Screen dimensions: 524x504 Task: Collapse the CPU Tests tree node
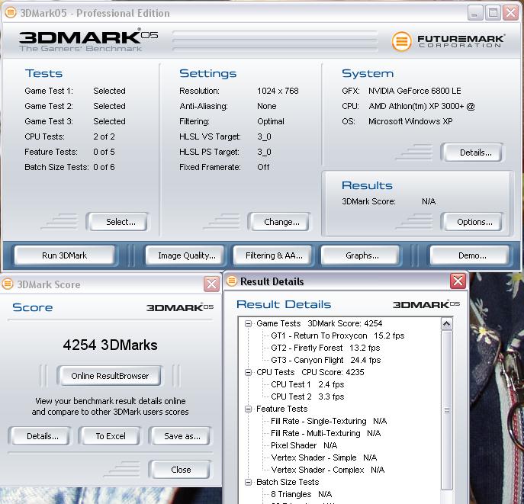[248, 372]
